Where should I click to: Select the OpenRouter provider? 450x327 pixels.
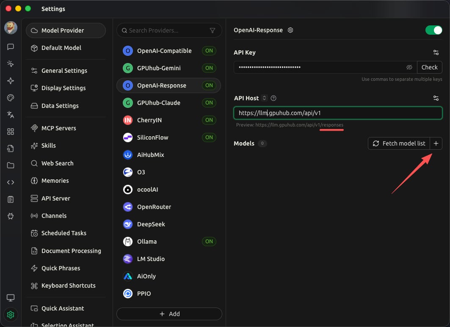coord(169,207)
